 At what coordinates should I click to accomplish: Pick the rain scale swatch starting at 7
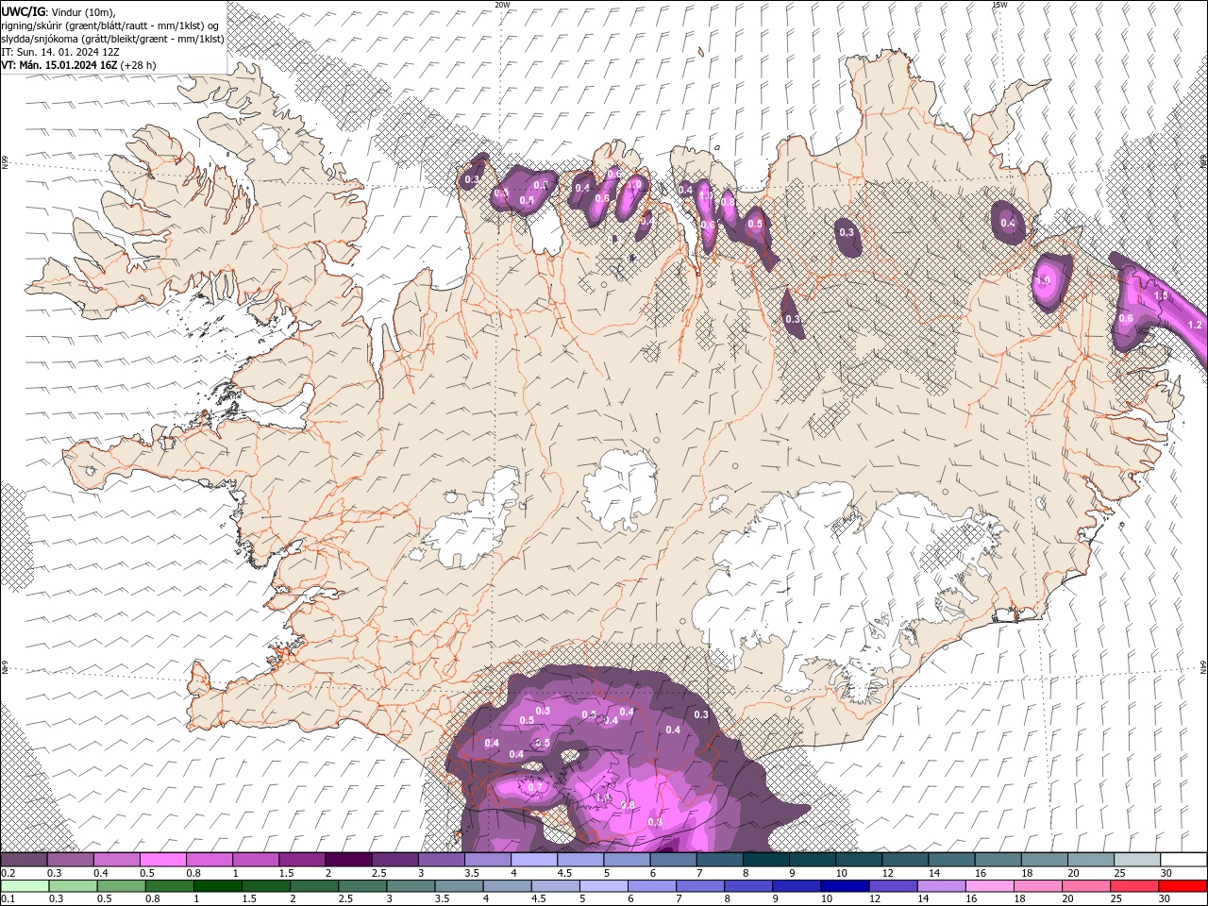(700, 886)
